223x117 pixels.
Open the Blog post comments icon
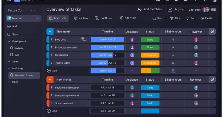click(84, 39)
